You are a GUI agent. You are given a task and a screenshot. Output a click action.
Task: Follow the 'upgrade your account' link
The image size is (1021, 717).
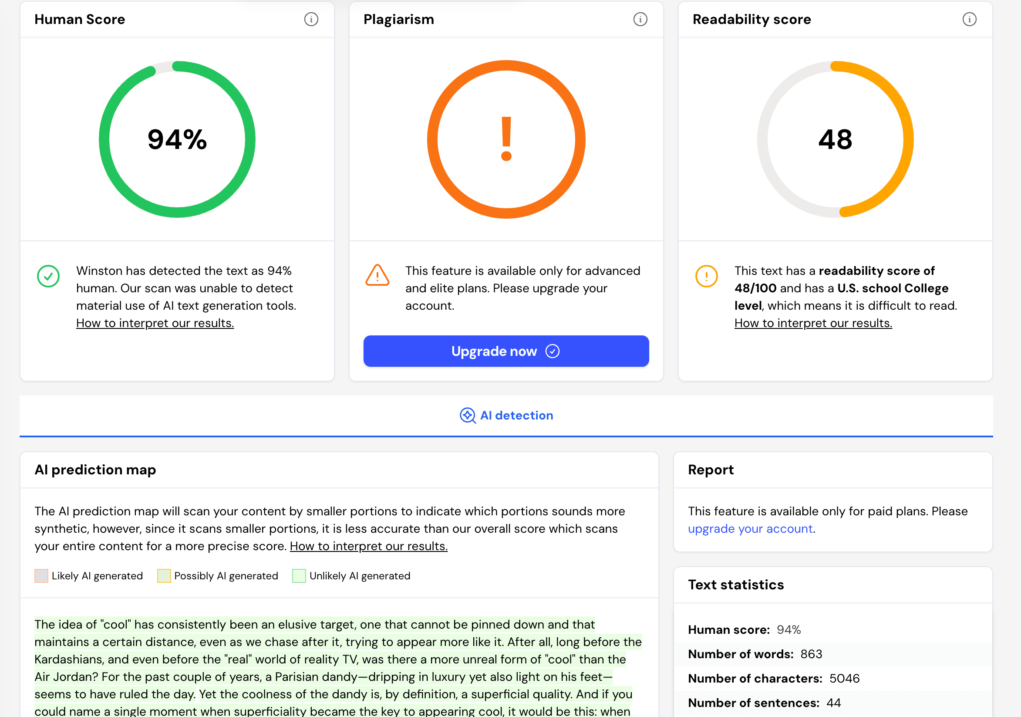(750, 529)
